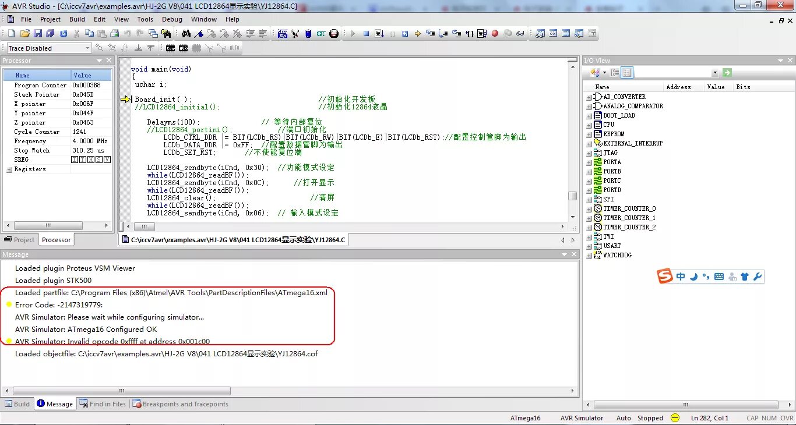796x425 pixels.
Task: Switch I/O View to flat list layout icon
Action: 626,73
